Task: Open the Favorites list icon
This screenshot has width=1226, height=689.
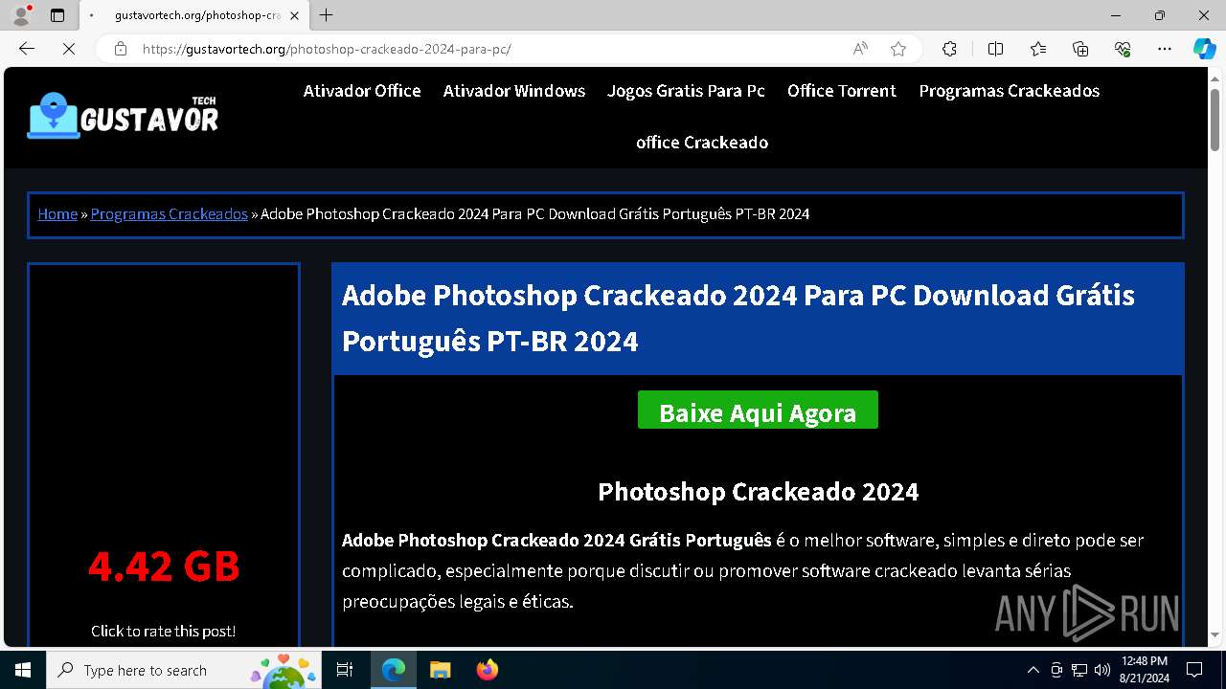Action: tap(1038, 49)
